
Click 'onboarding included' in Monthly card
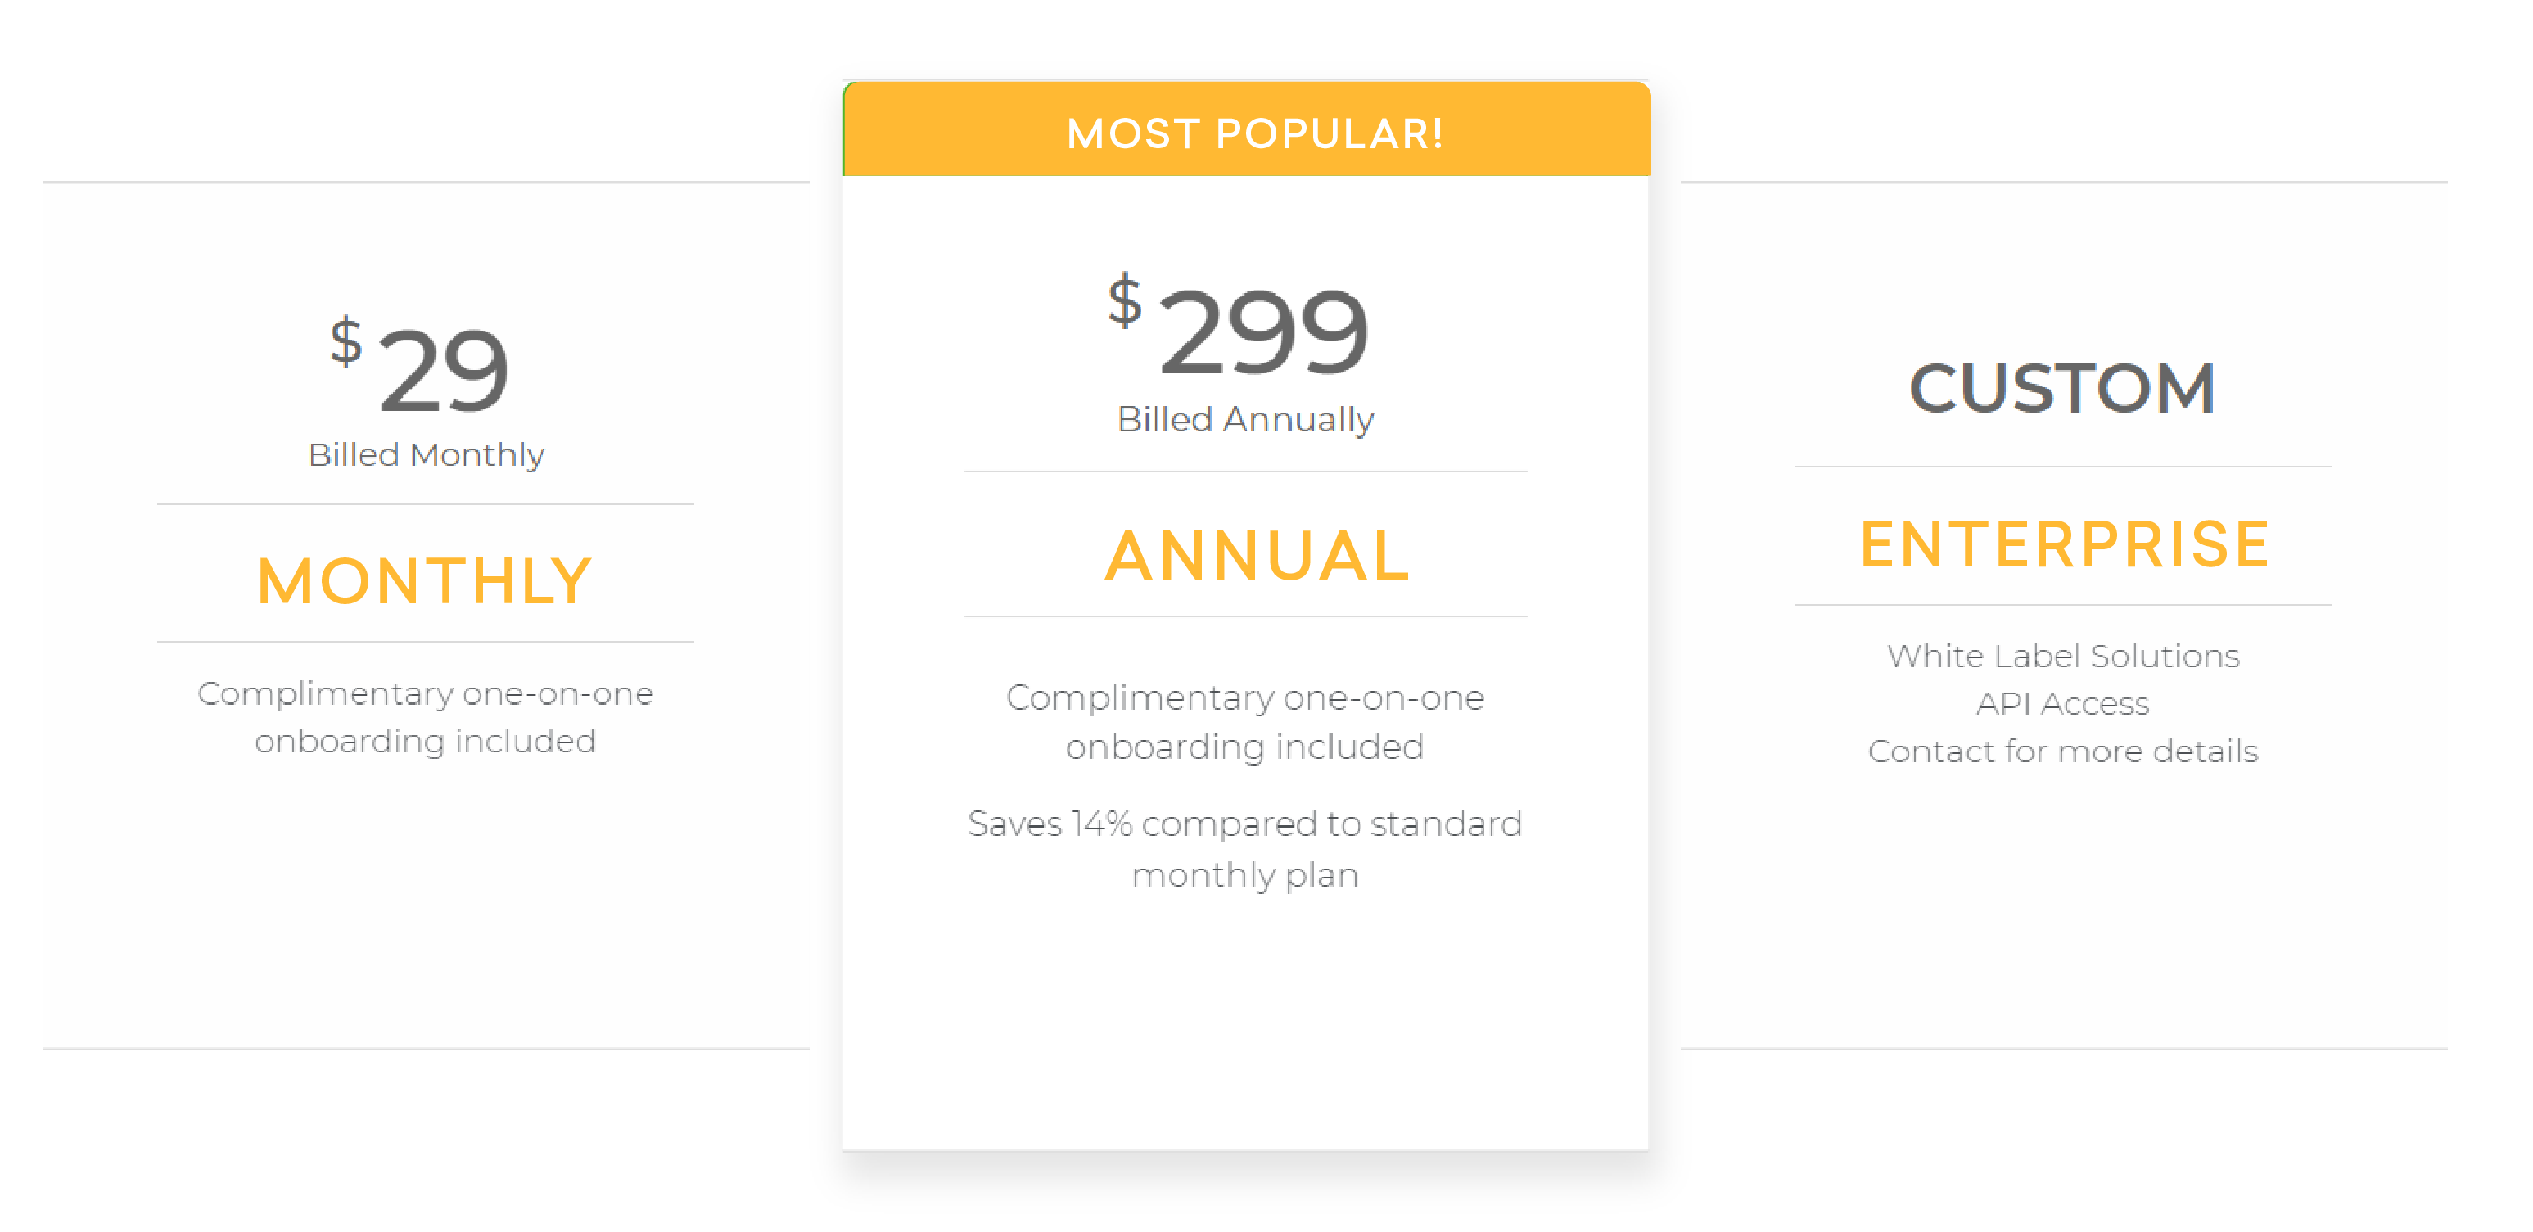(x=426, y=742)
